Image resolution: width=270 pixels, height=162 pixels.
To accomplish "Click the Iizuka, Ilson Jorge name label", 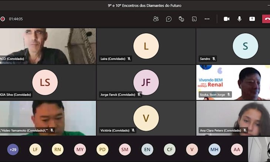I will tap(213, 95).
